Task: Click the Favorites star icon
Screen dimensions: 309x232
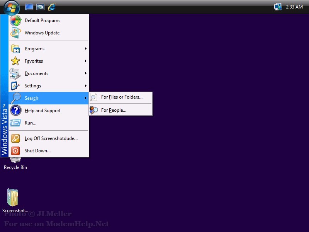Action: (x=15, y=61)
